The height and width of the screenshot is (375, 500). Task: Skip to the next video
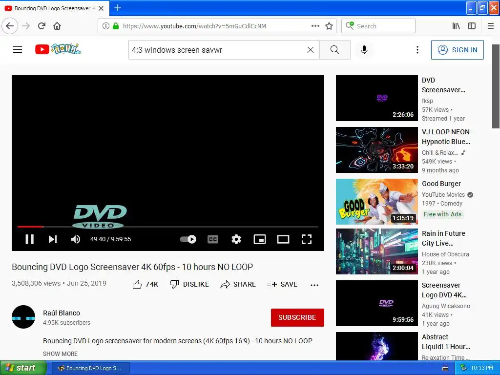click(53, 239)
